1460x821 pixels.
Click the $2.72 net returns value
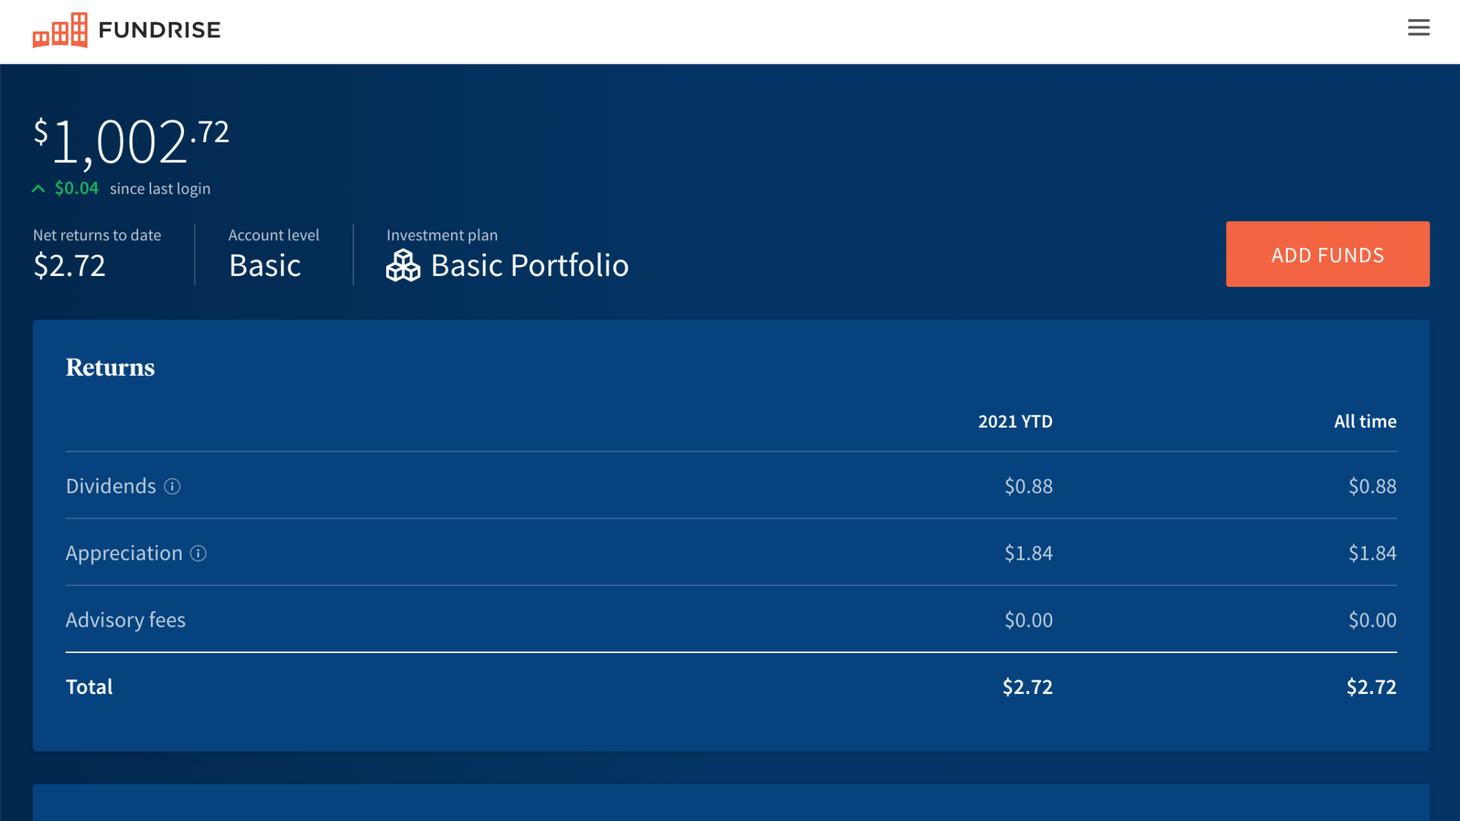coord(69,266)
